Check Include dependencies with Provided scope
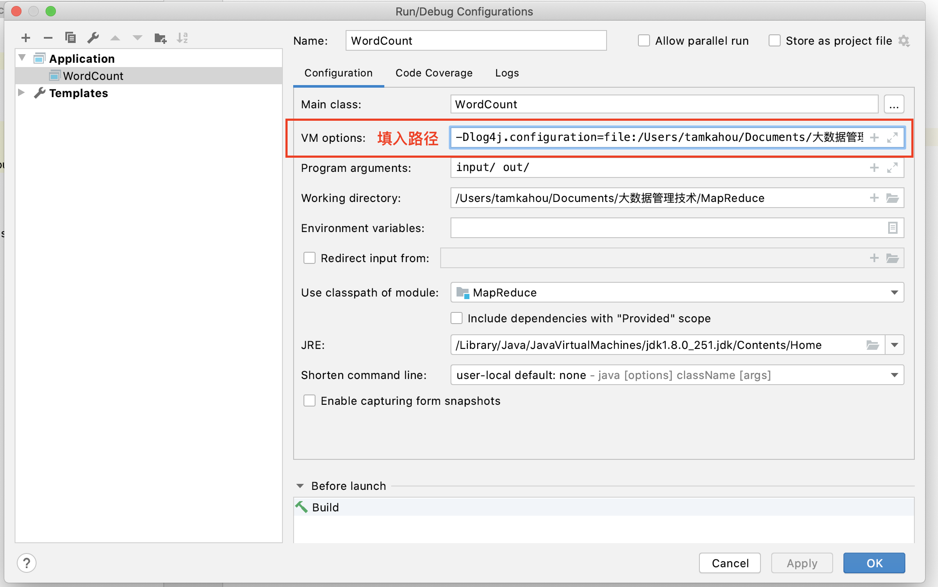 tap(456, 318)
